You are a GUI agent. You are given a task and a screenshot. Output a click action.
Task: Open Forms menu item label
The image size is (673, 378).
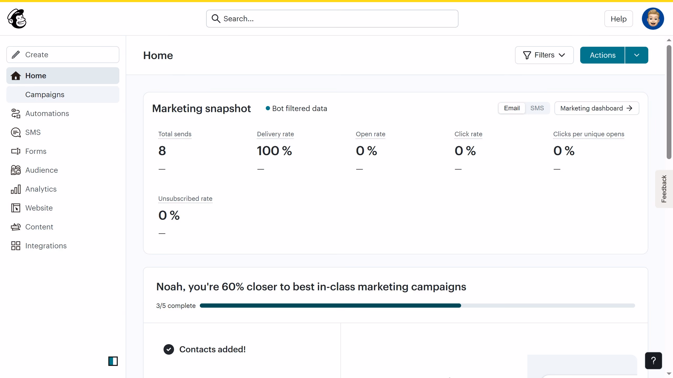coord(36,151)
